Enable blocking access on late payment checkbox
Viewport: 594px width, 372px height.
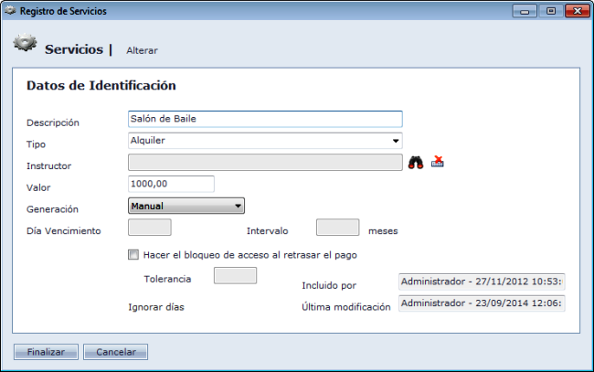(133, 255)
